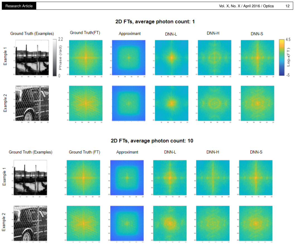Screen dimensions: 295x244
Task: Open Example 2 Approximant FT plot, photon count 1
Action: point(129,103)
